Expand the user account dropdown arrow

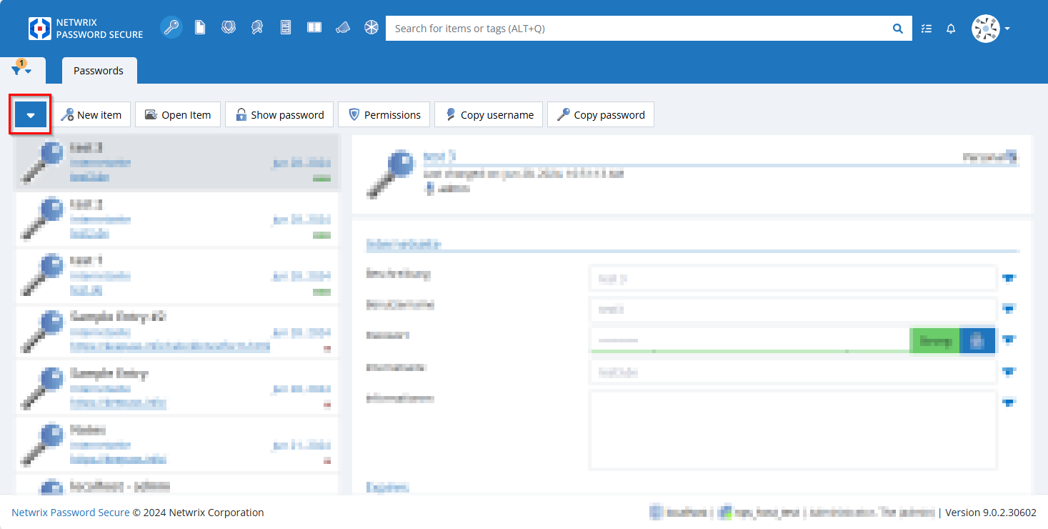(1007, 29)
